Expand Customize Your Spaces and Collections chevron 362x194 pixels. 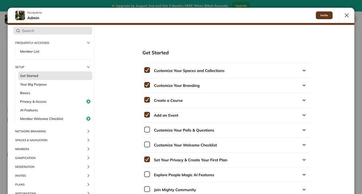(304, 71)
